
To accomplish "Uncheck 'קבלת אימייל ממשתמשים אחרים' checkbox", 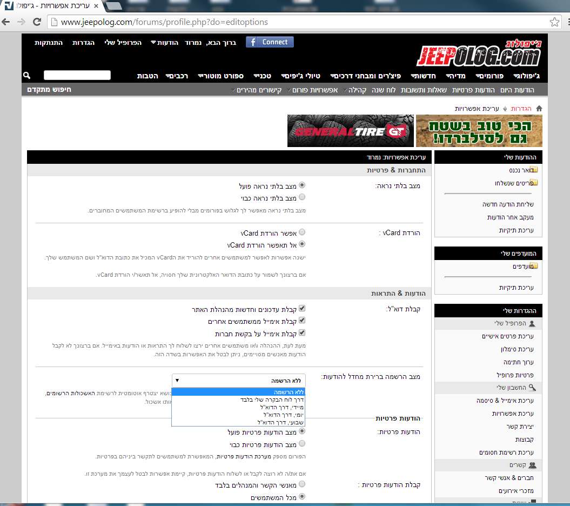I will click(x=302, y=321).
